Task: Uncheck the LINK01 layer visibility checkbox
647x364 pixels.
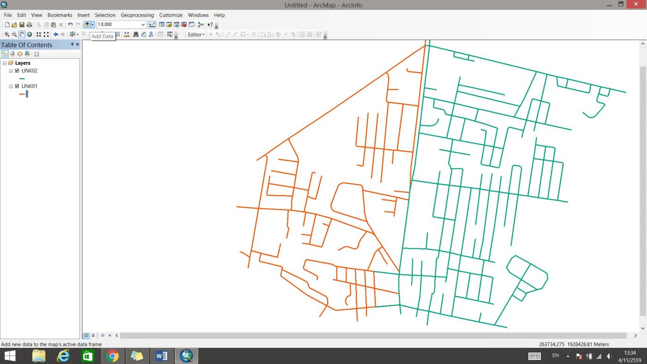Action: (x=17, y=86)
